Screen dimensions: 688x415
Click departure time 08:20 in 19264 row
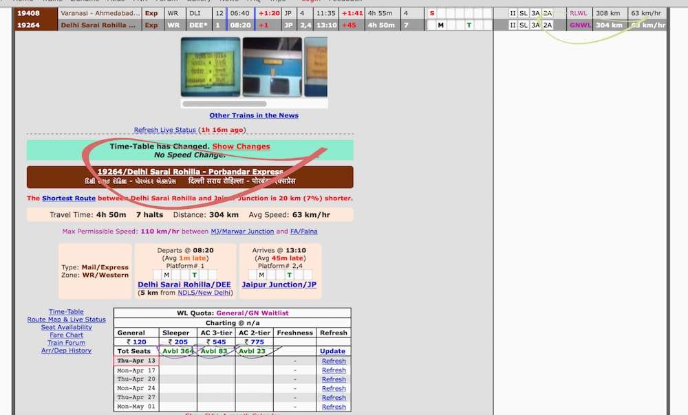tap(240, 25)
